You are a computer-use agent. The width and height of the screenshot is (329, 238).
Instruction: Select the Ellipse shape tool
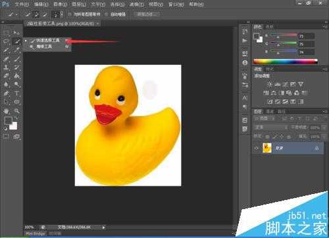[16, 102]
